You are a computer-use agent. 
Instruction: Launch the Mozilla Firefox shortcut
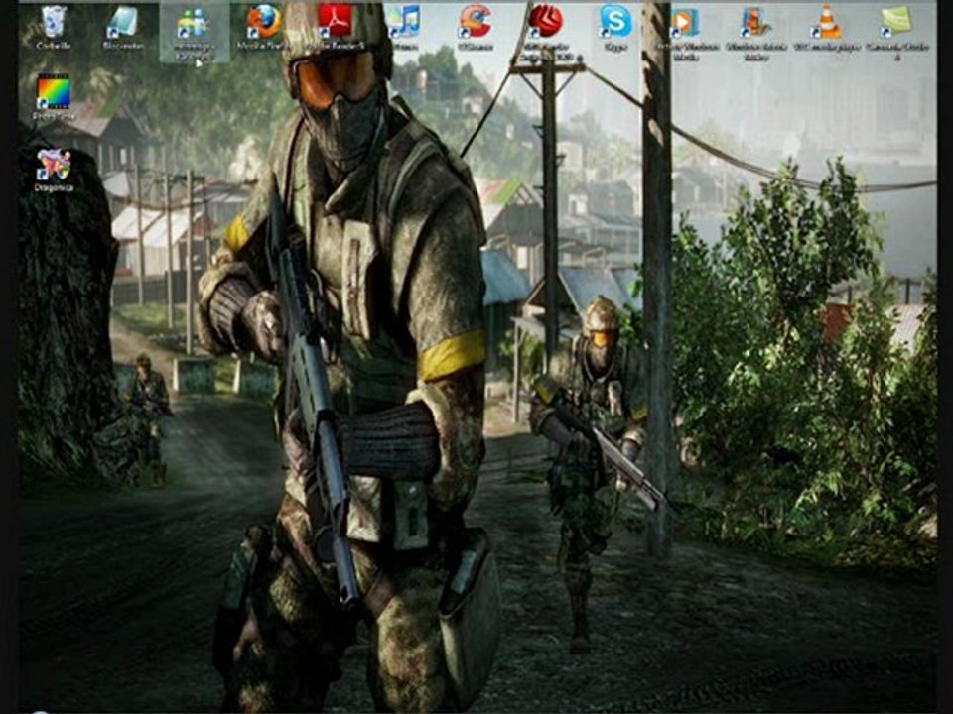[x=263, y=27]
